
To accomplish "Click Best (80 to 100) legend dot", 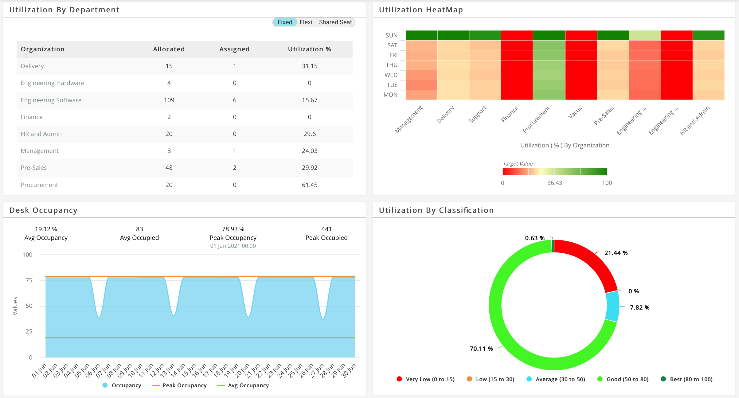I will 663,379.
